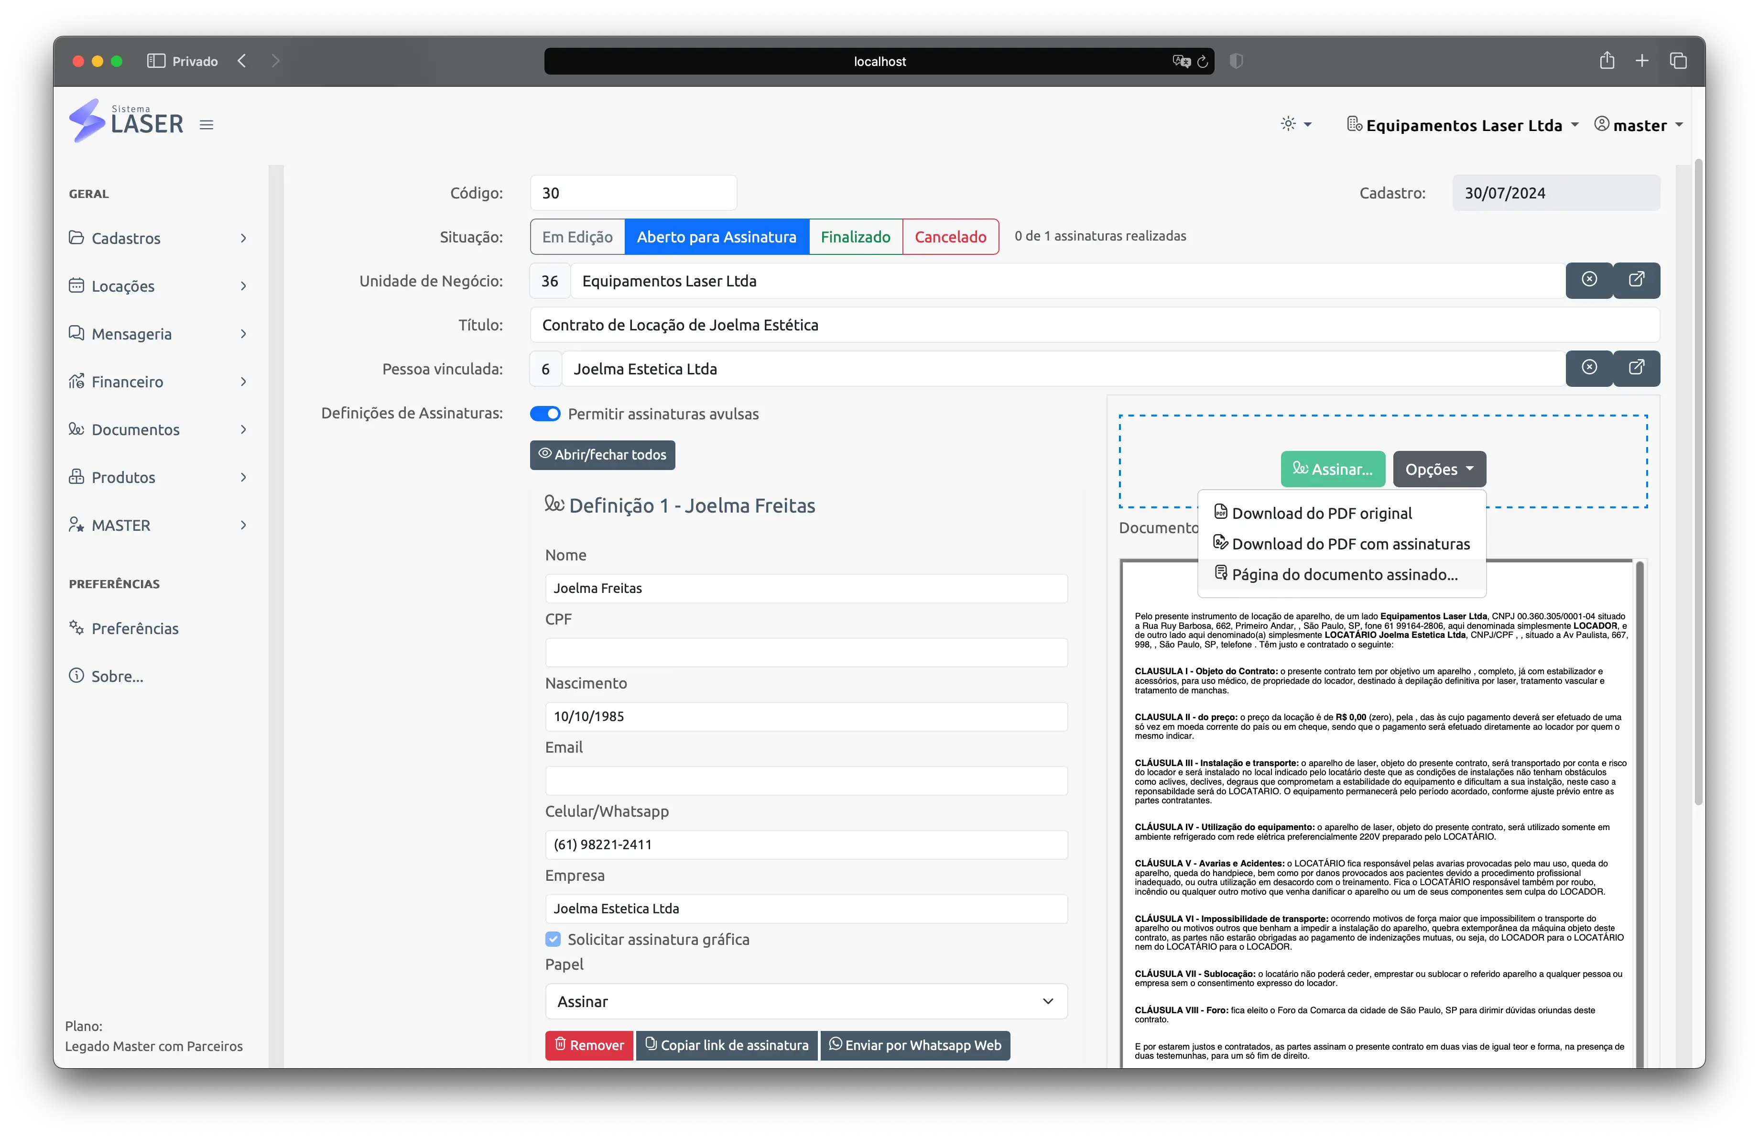Image resolution: width=1759 pixels, height=1139 pixels.
Task: Click Enviar por Whatsapp Web
Action: point(915,1045)
